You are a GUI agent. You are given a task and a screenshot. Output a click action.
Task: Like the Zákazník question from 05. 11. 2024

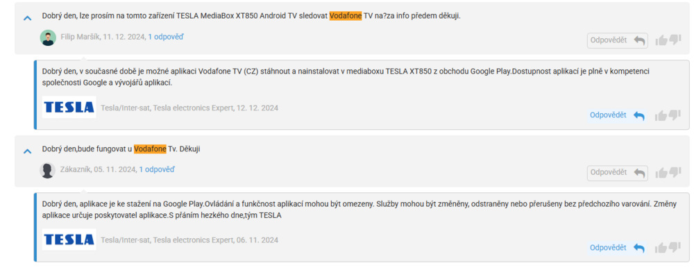click(x=661, y=173)
